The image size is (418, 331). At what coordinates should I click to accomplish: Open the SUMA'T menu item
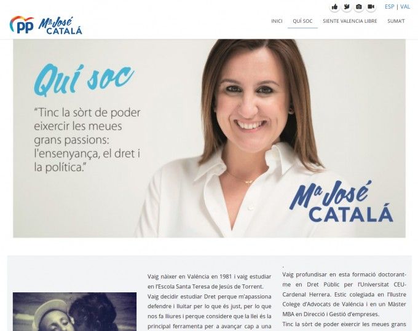(396, 21)
